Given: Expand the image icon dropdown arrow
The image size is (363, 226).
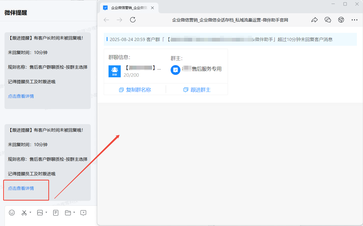Looking at the screenshot, I should (x=46, y=212).
